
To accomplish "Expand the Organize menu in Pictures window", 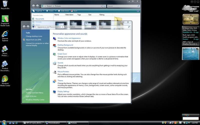I will (38, 11).
